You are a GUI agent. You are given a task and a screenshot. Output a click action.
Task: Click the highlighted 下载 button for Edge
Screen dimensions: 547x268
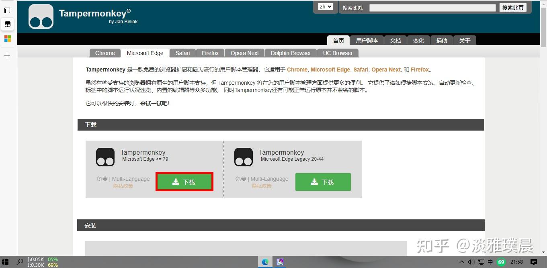point(184,182)
